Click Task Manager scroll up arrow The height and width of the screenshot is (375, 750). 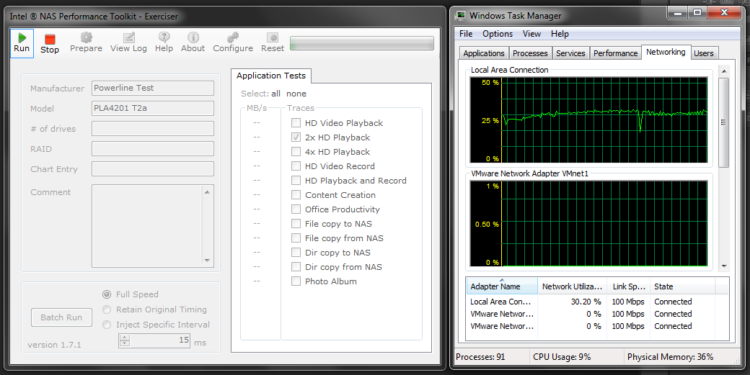pyautogui.click(x=724, y=71)
